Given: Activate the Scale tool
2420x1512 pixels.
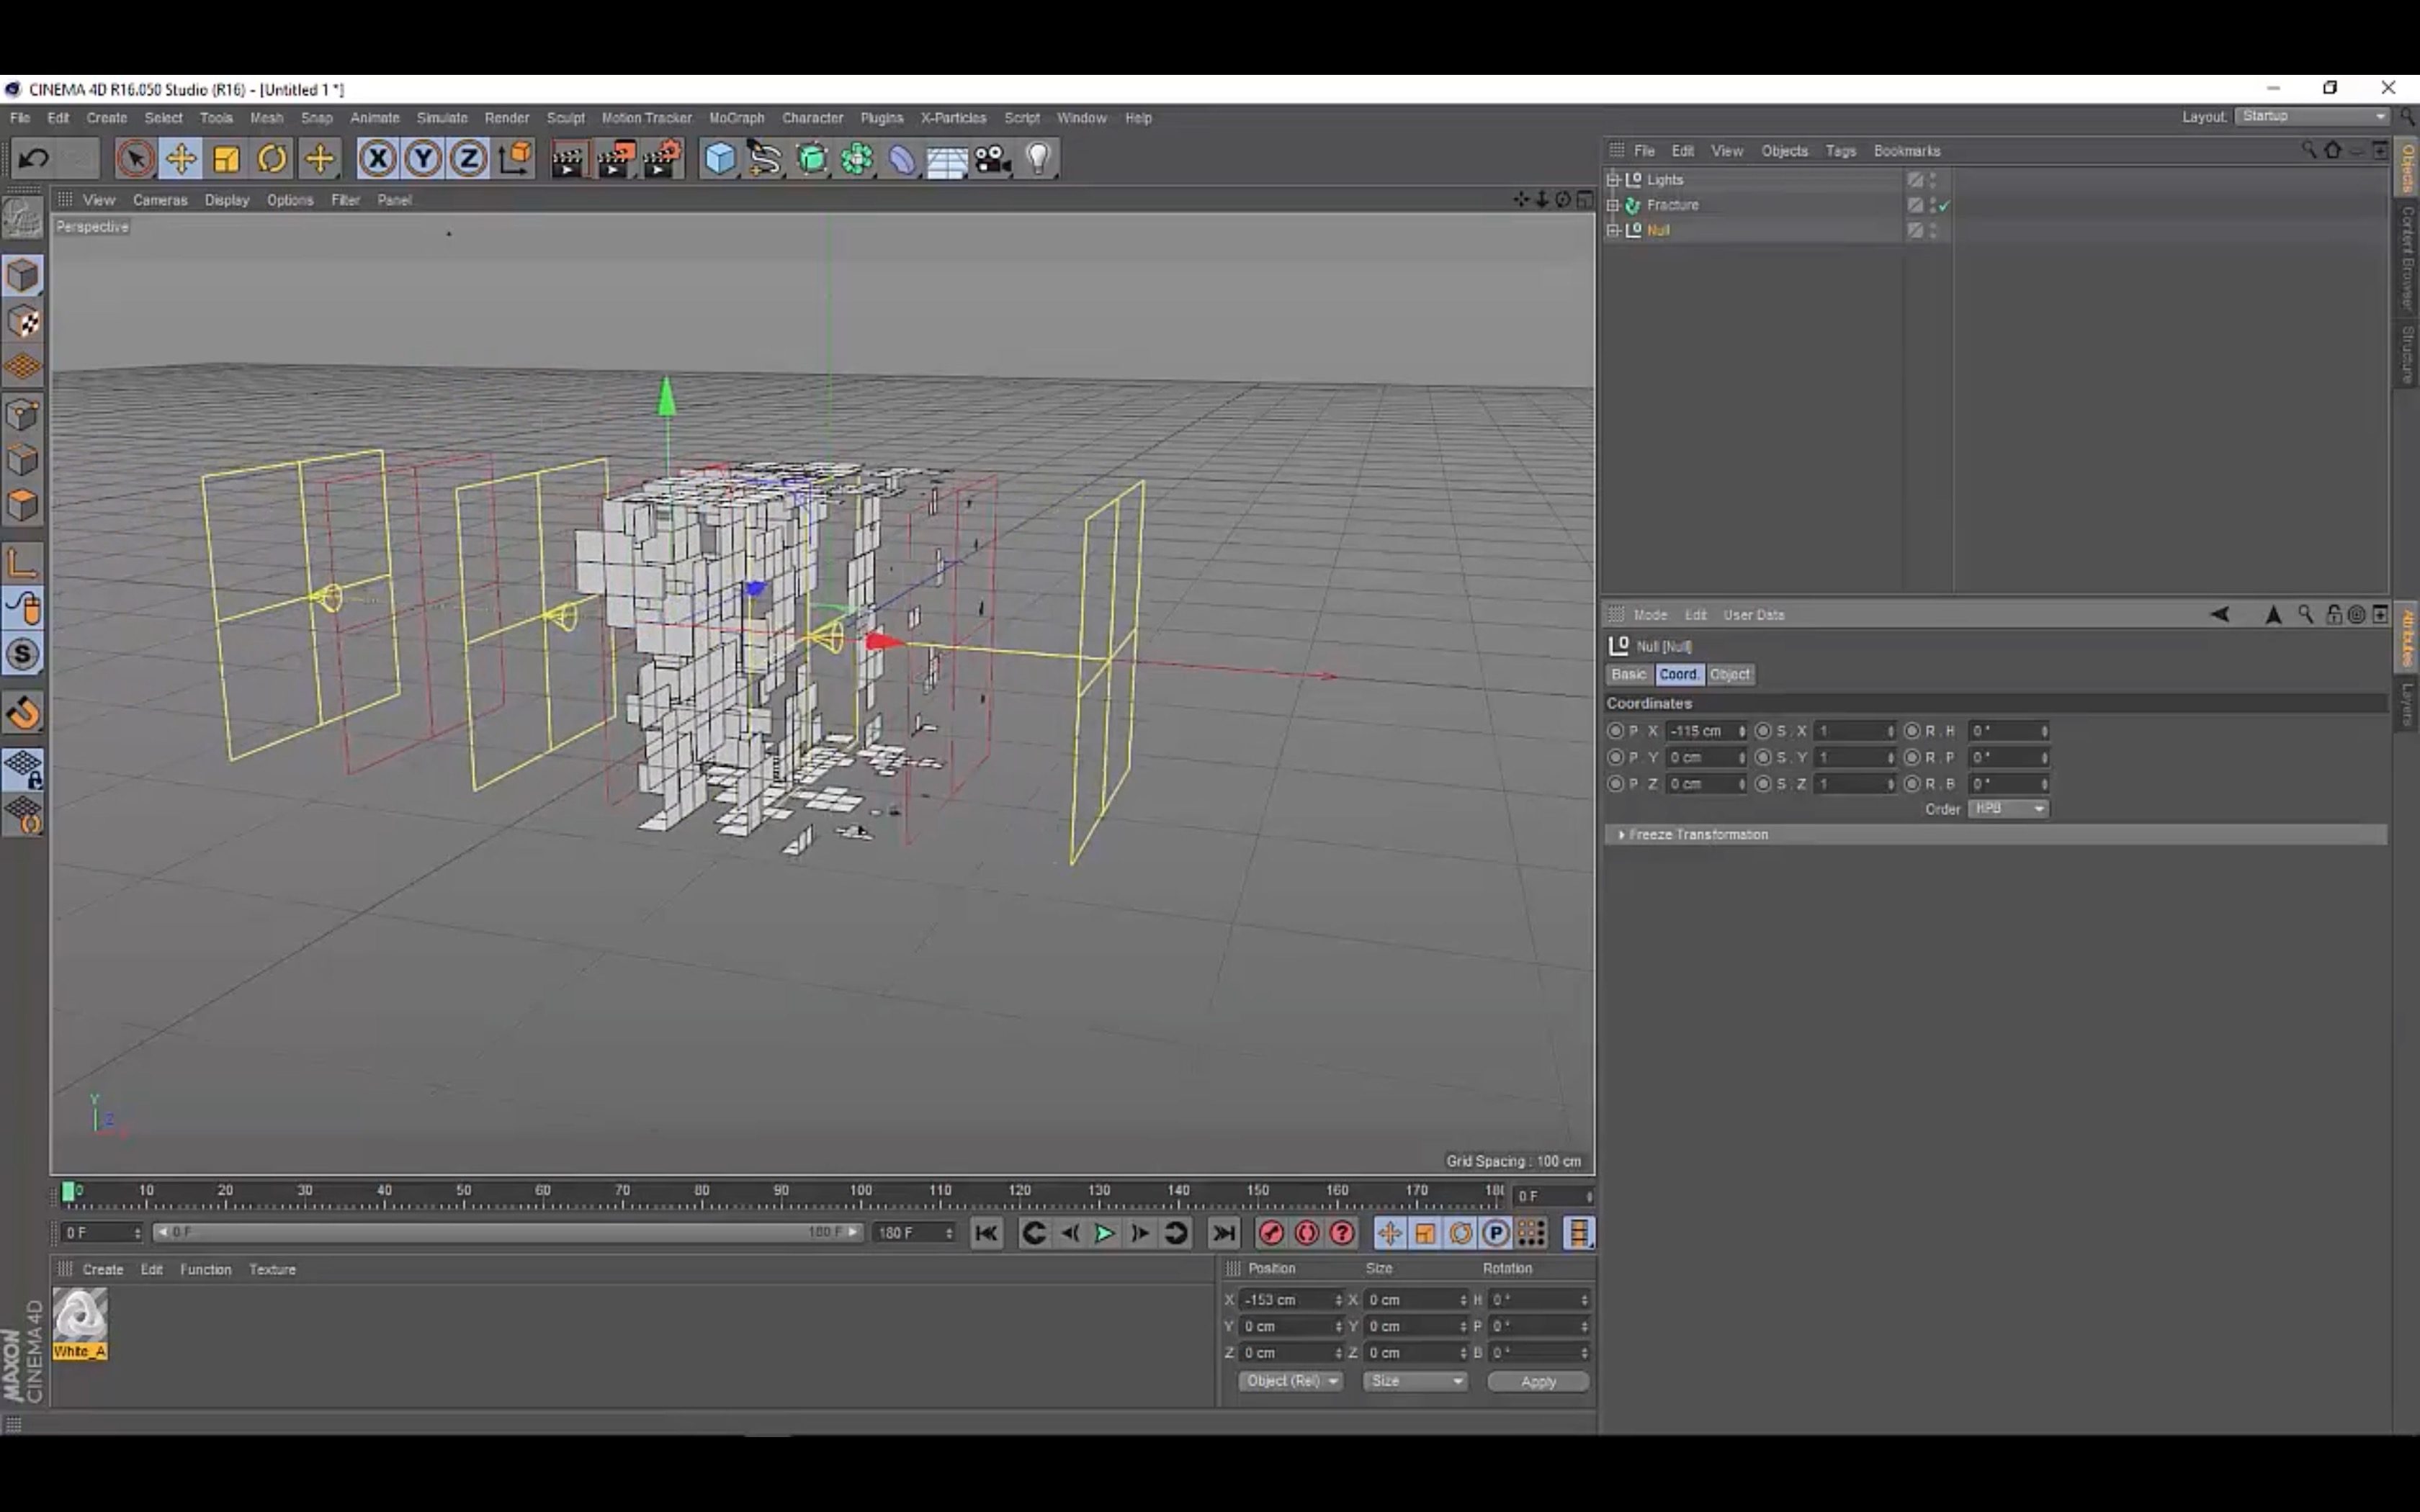Looking at the screenshot, I should coord(227,158).
